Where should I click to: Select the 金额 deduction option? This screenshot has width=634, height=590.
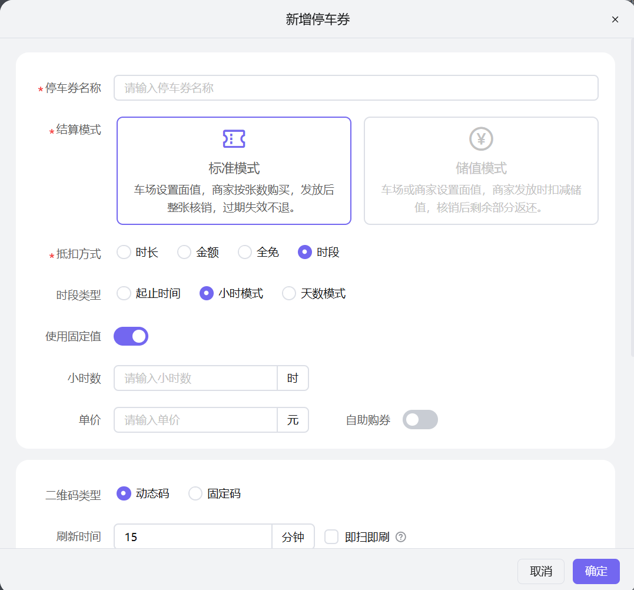coord(184,251)
